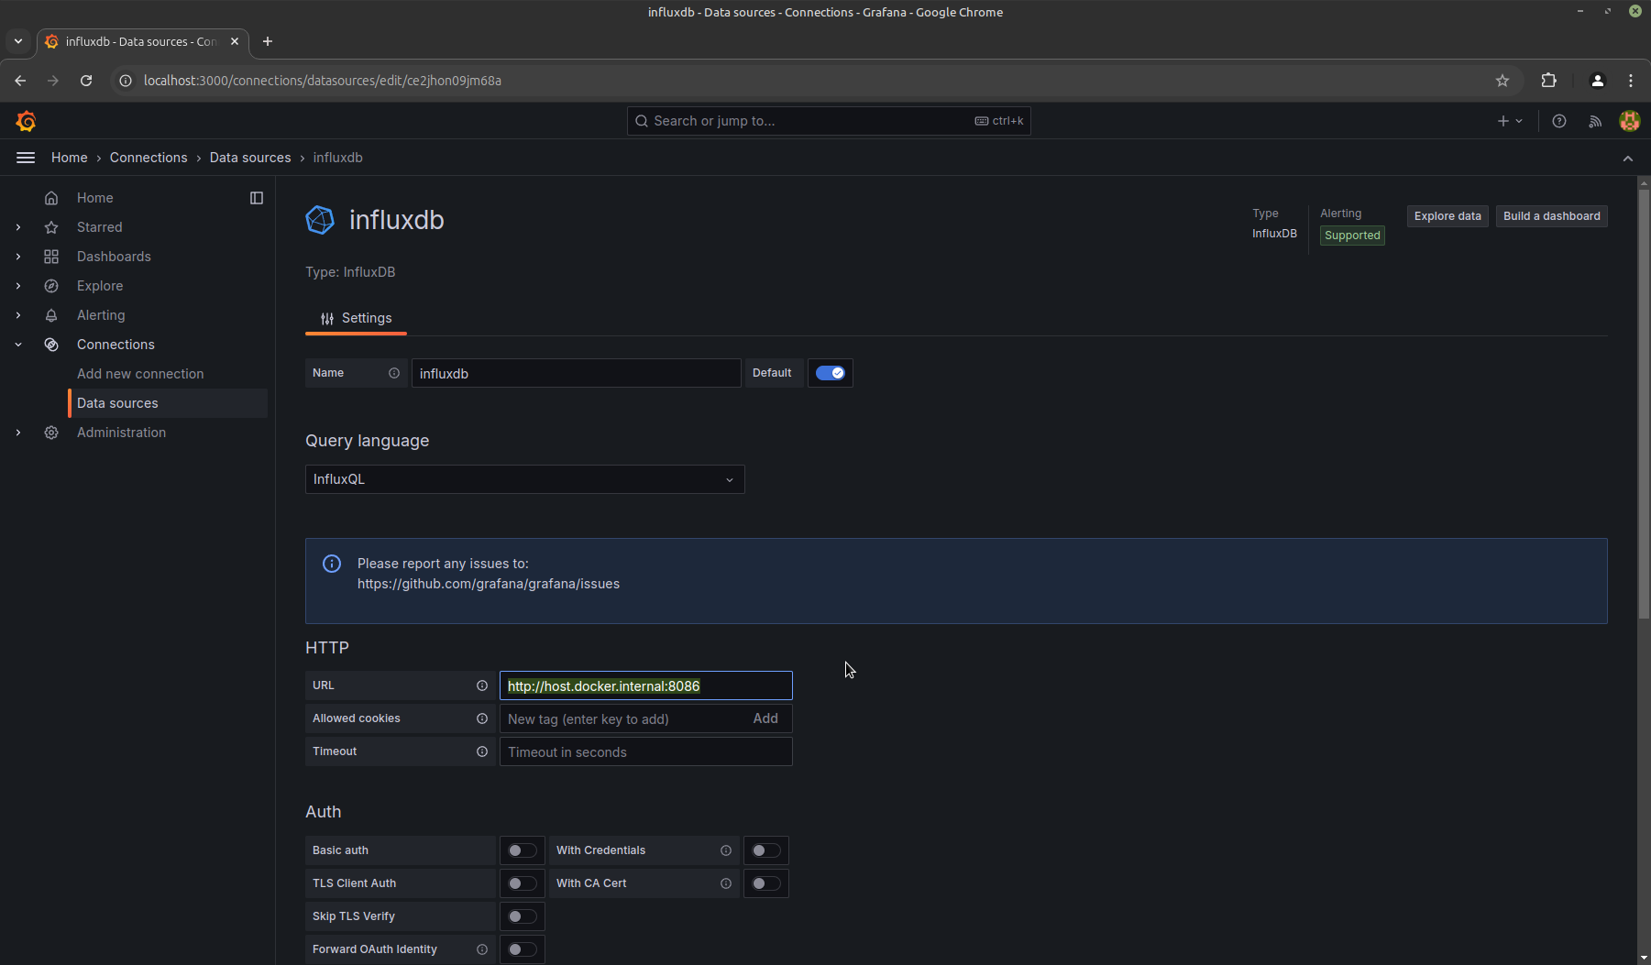
Task: Open the Query language InfluxQL dropdown
Action: (x=525, y=479)
